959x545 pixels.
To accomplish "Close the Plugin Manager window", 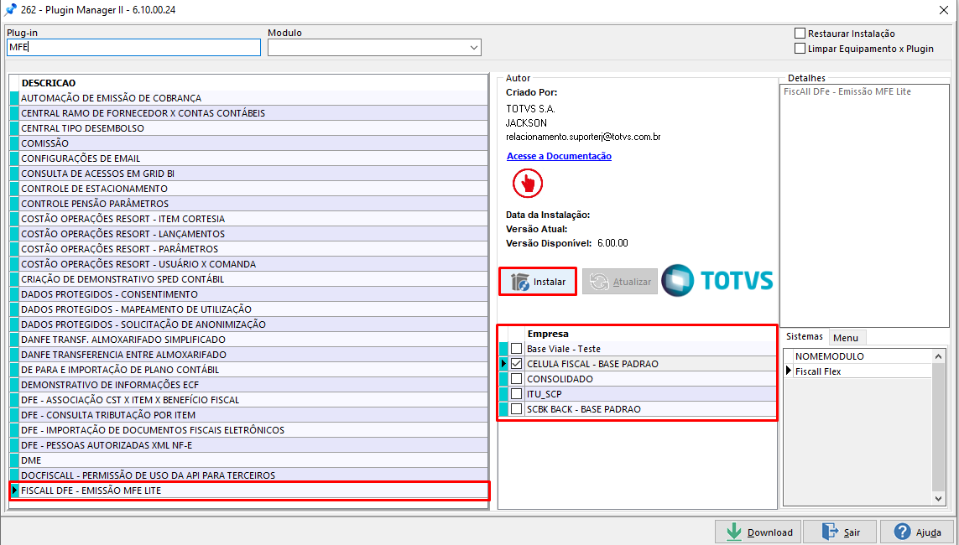I will coord(944,10).
